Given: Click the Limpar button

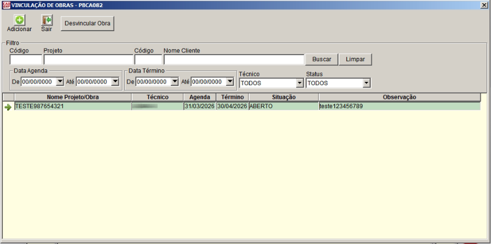Looking at the screenshot, I should pos(355,59).
